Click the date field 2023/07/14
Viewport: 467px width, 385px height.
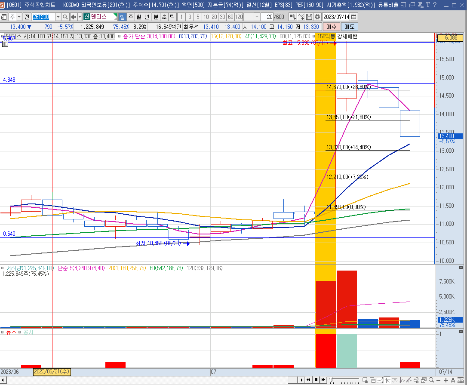[336, 17]
